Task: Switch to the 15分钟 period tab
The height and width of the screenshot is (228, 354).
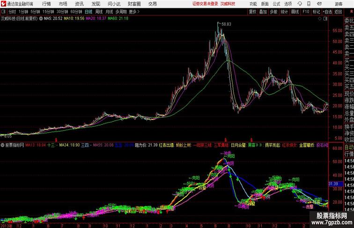Action: (48, 12)
